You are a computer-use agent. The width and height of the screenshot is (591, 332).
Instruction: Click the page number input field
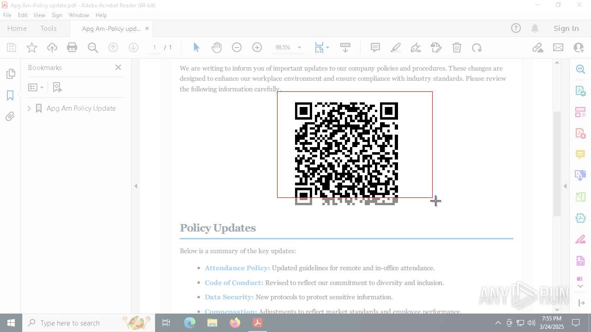pyautogui.click(x=155, y=47)
